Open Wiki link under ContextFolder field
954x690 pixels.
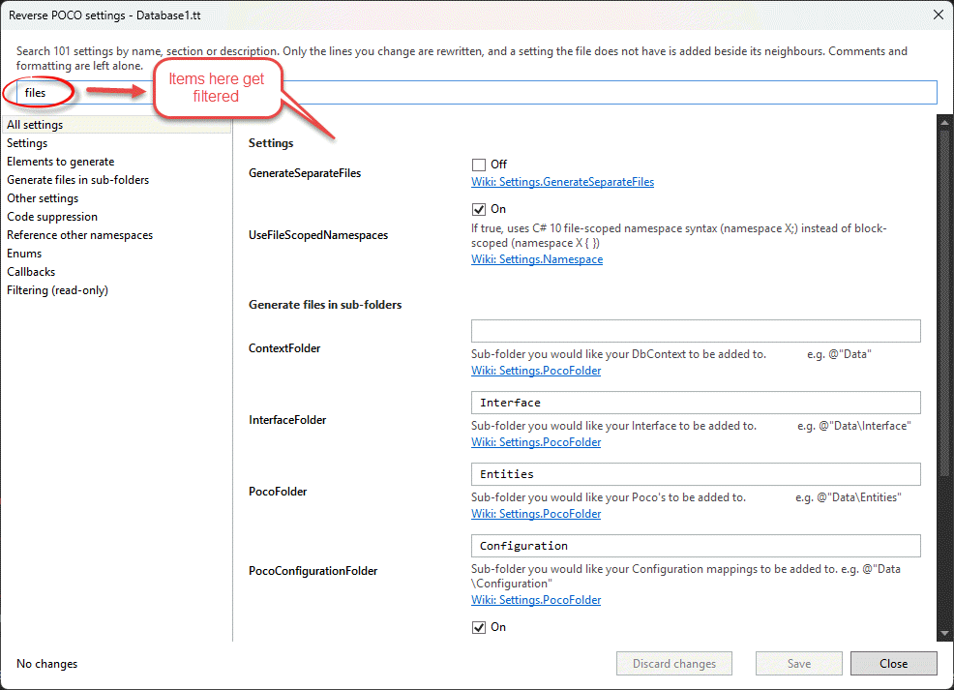[536, 371]
